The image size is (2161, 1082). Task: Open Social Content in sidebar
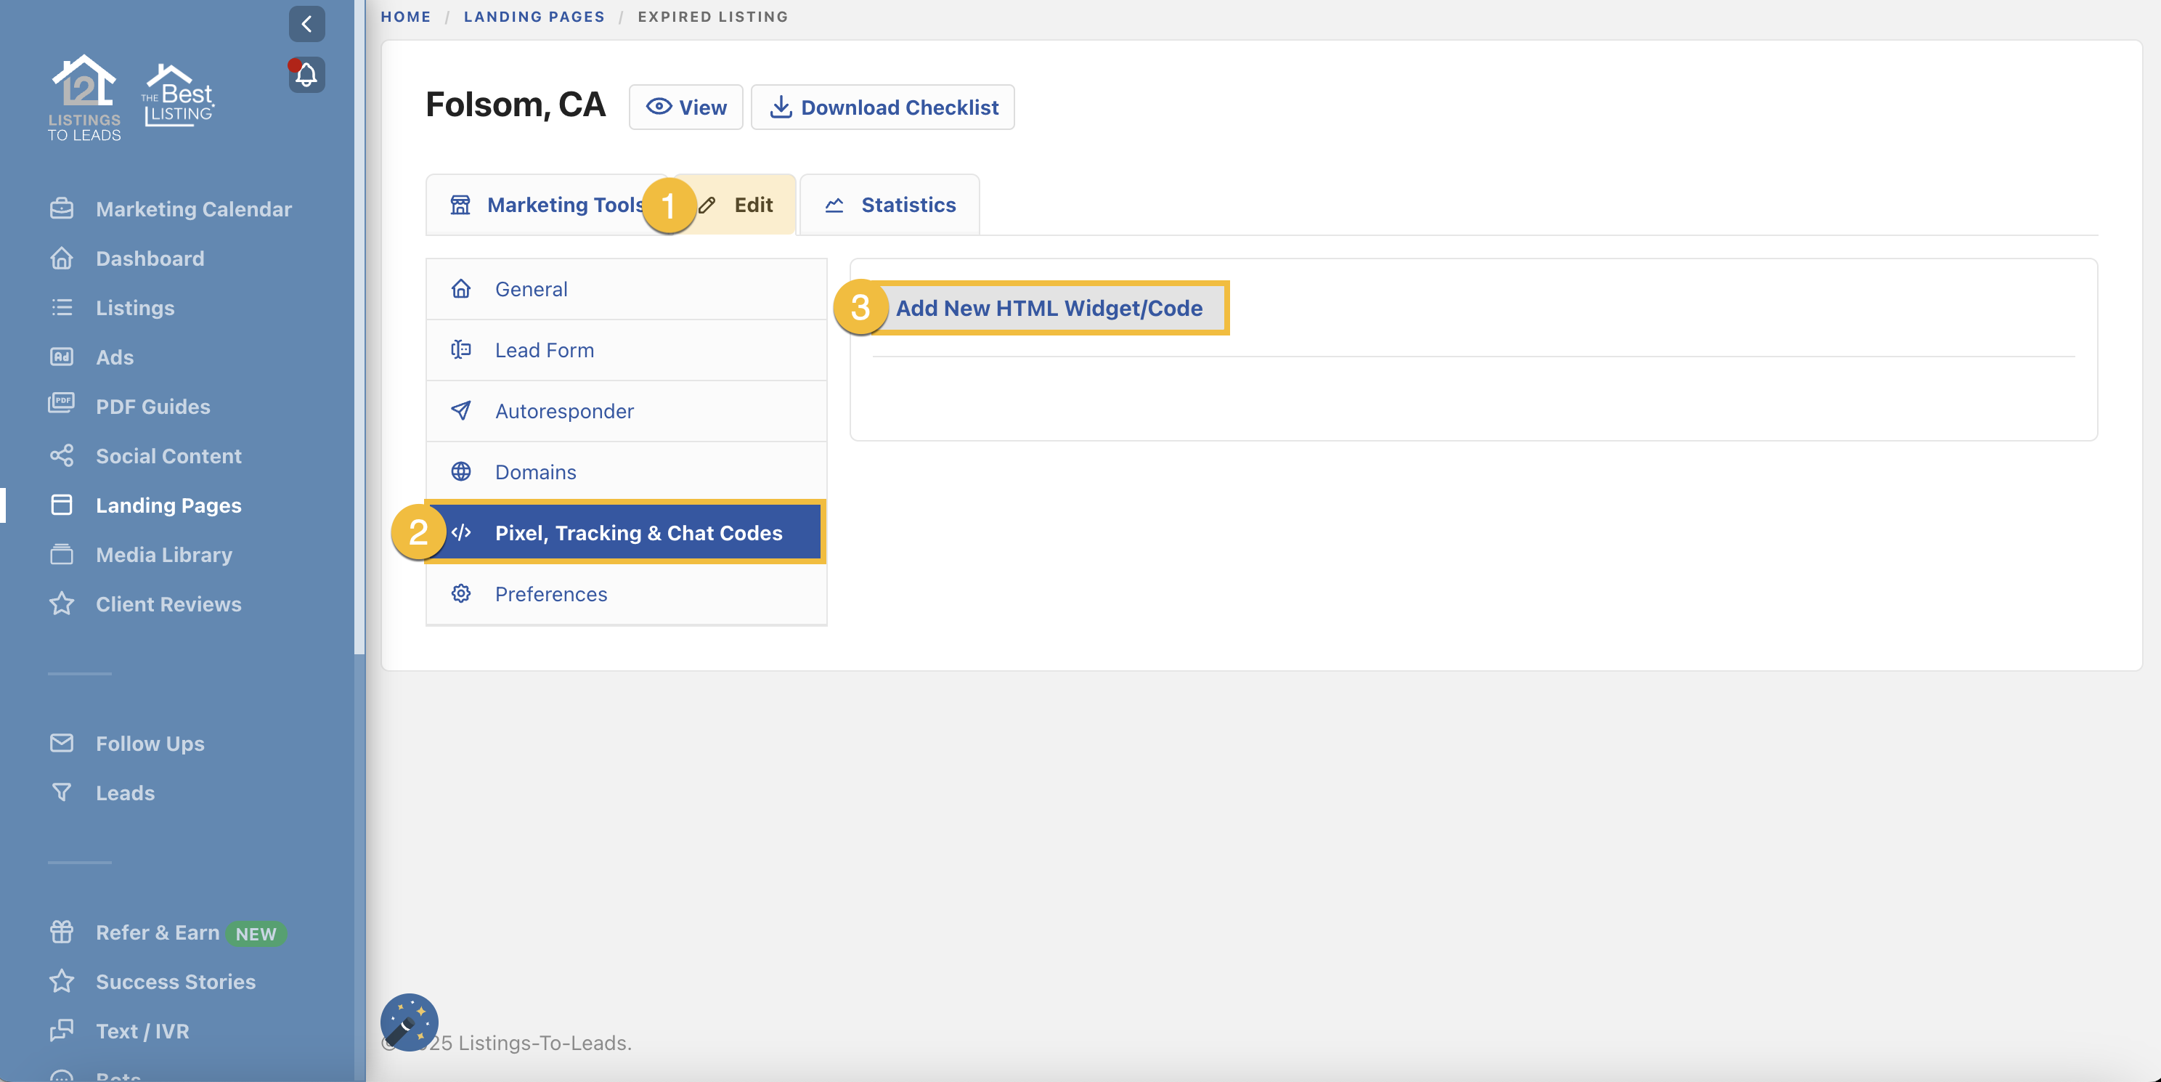pos(168,456)
